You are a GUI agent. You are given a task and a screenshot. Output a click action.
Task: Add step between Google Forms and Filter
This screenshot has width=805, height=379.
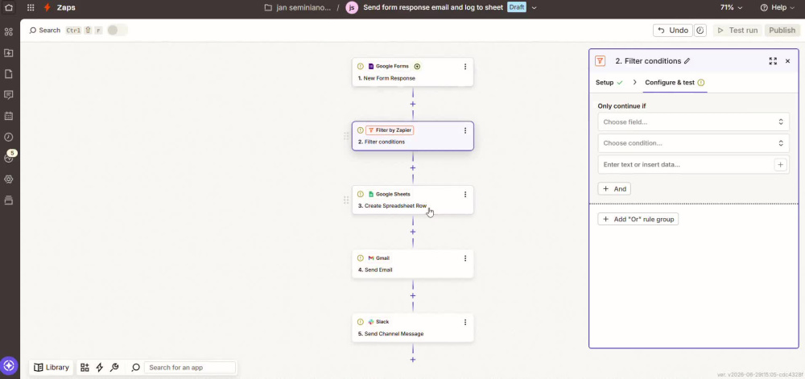coord(413,104)
